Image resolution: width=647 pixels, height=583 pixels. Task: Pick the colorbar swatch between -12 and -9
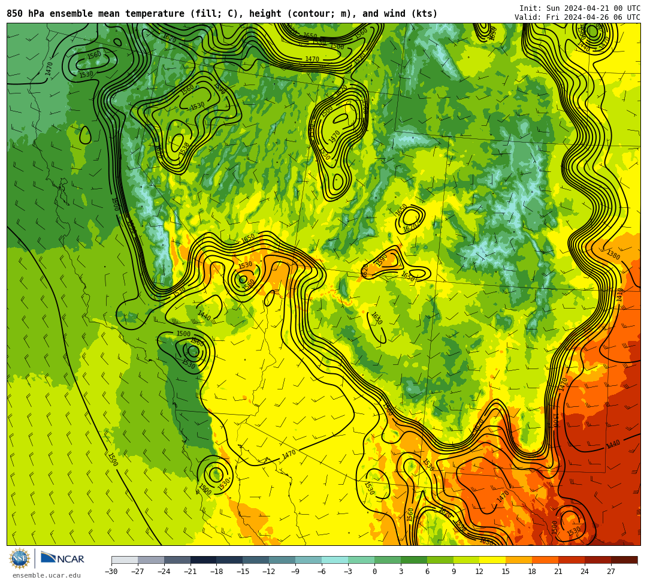pyautogui.click(x=282, y=560)
